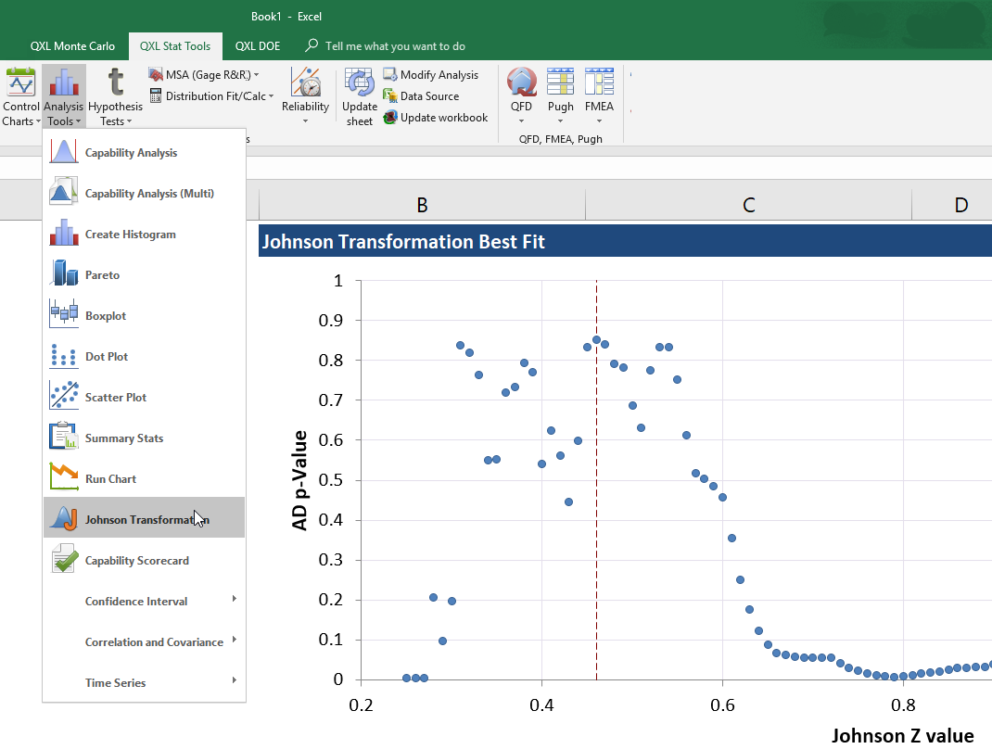
Task: Select the Pareto chart icon
Action: point(64,274)
